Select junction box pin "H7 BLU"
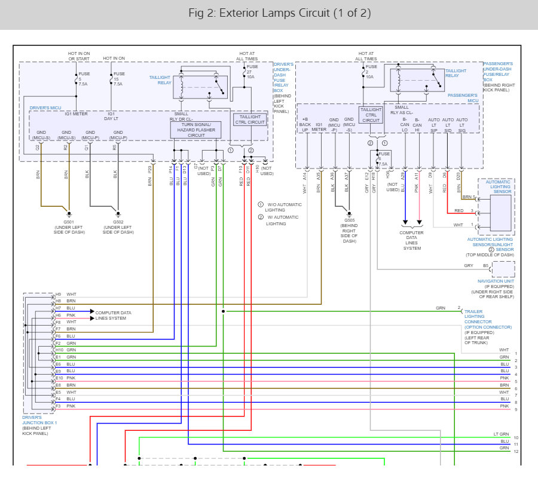 point(65,308)
